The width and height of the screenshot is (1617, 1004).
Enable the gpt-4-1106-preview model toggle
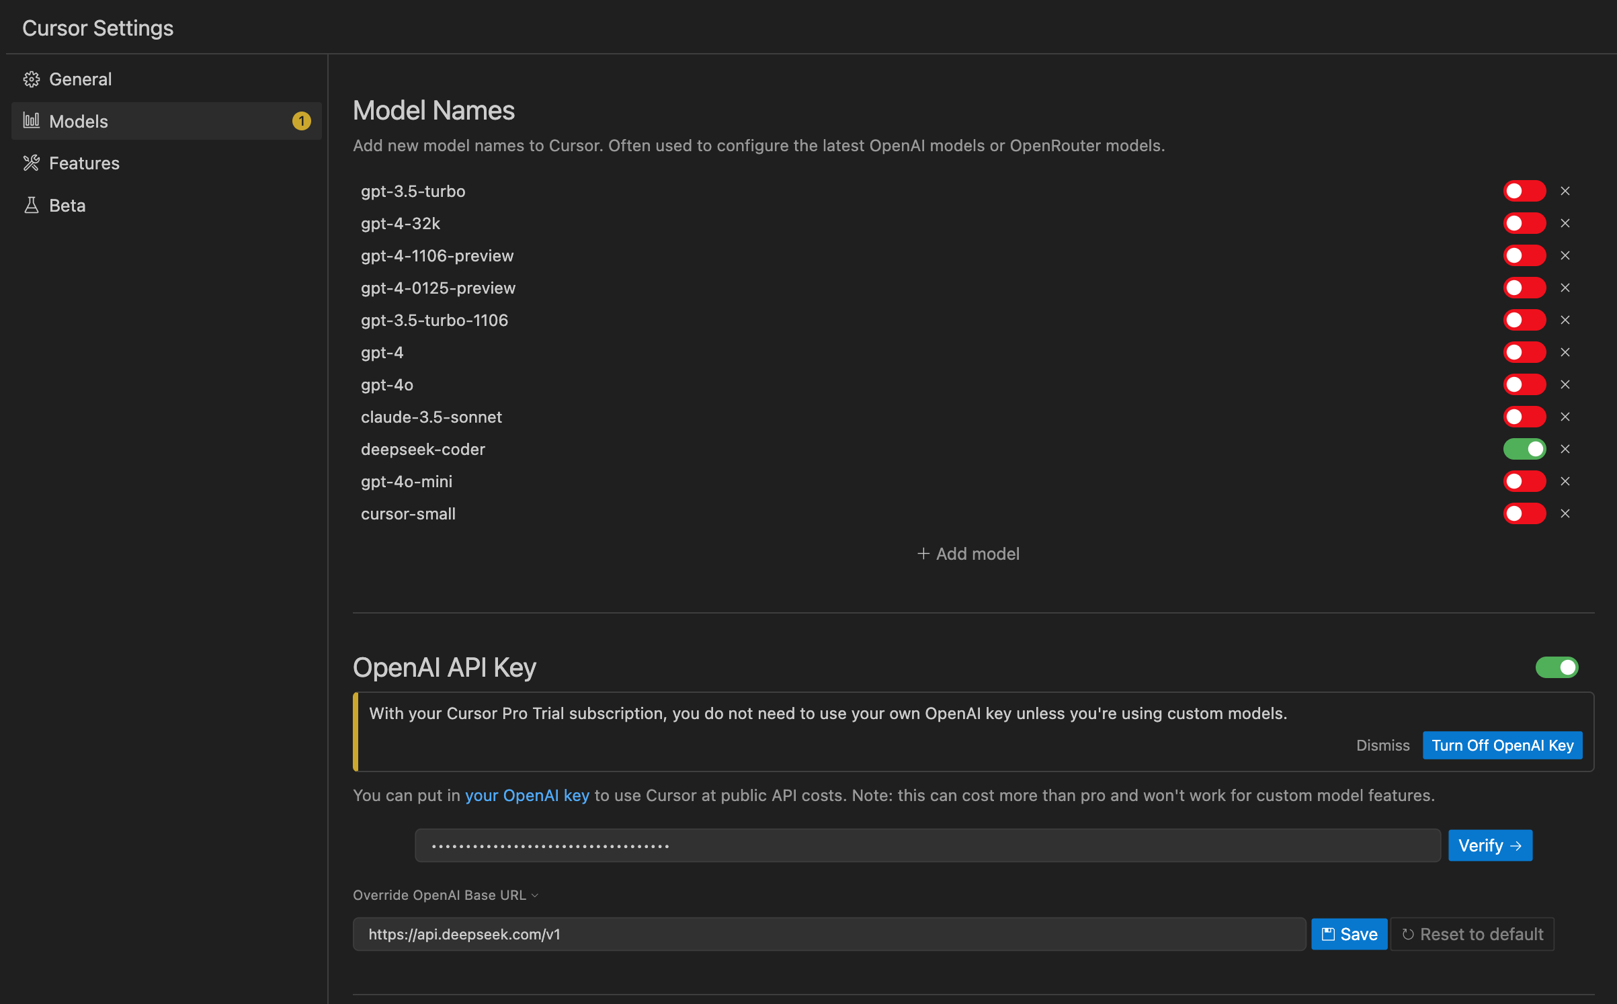[x=1524, y=255]
